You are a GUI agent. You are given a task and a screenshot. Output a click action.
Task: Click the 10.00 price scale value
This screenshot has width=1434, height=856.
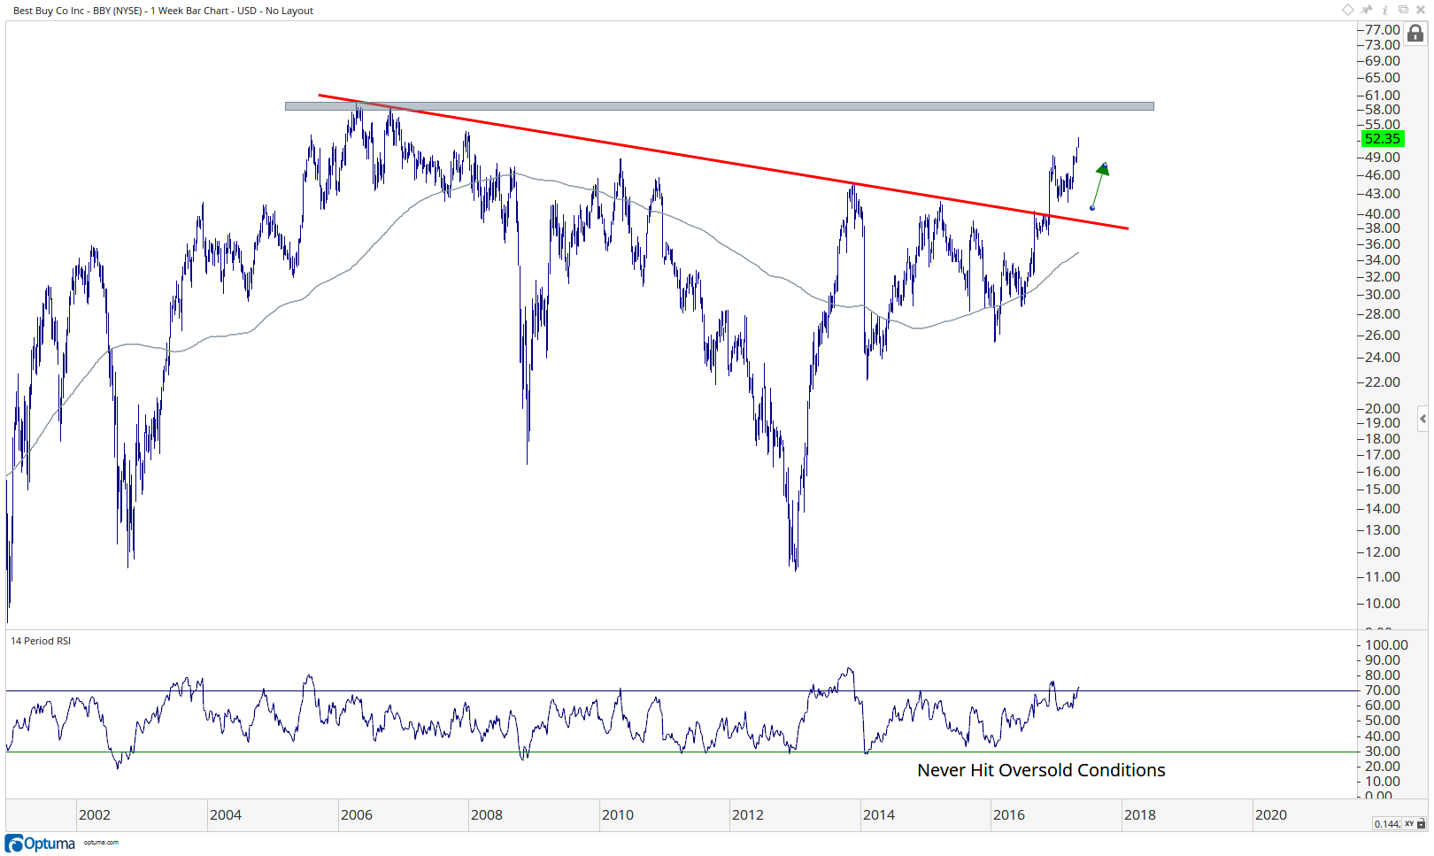pos(1383,604)
